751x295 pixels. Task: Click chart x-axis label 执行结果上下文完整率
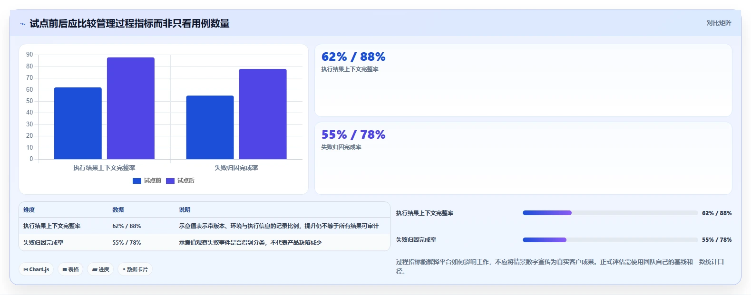(104, 168)
